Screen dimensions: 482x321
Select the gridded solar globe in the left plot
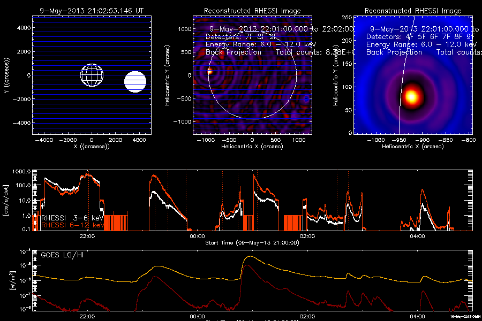(92, 75)
